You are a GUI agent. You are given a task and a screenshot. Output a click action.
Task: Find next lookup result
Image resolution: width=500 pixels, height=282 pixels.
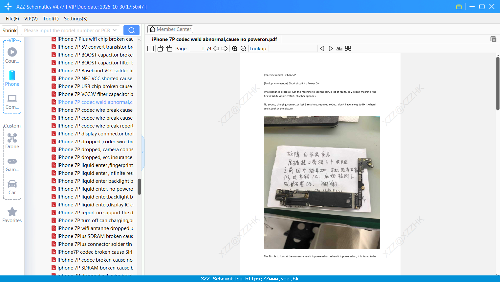(x=331, y=49)
